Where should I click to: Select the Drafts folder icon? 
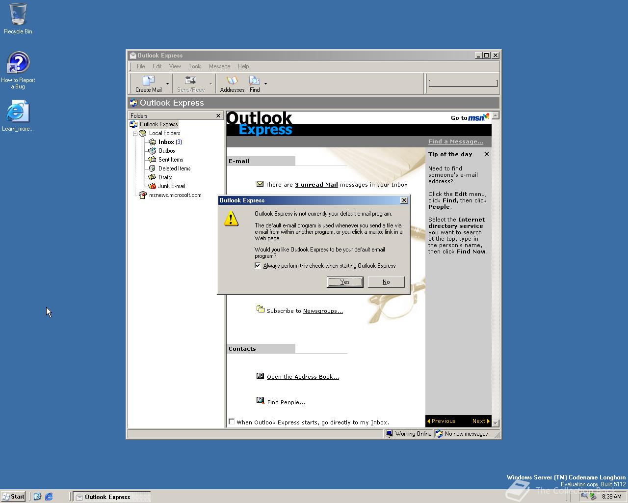click(153, 177)
